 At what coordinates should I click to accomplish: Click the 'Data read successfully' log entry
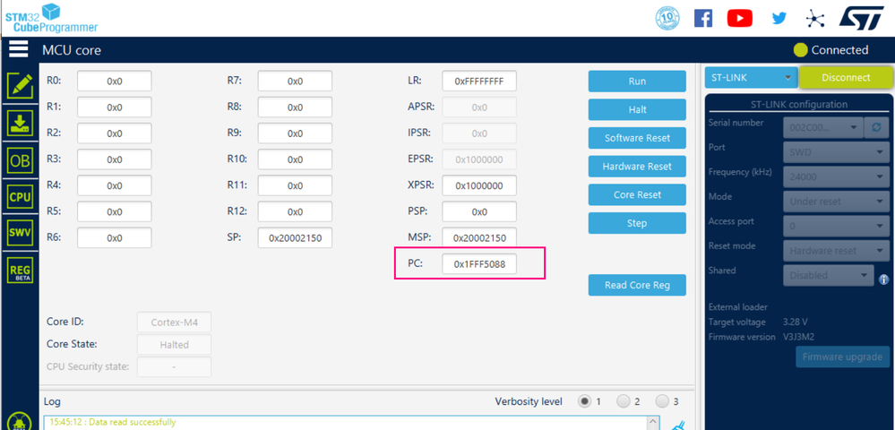click(x=113, y=423)
